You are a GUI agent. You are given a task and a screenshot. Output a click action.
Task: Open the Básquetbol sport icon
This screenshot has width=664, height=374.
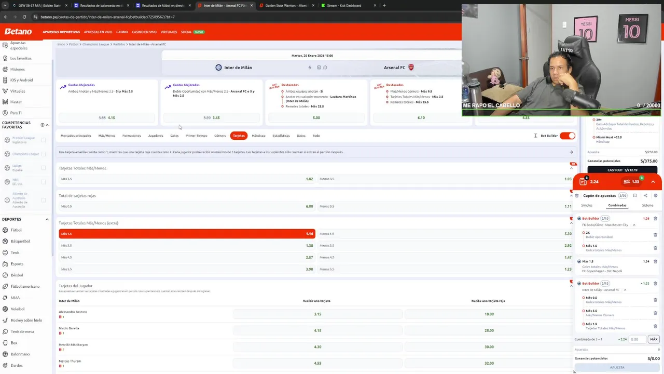(6, 241)
